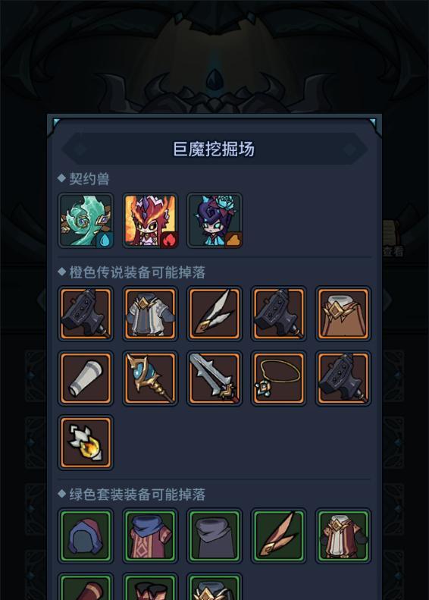Select the fire-element red-haired contract beast
The image size is (429, 600).
(x=150, y=221)
